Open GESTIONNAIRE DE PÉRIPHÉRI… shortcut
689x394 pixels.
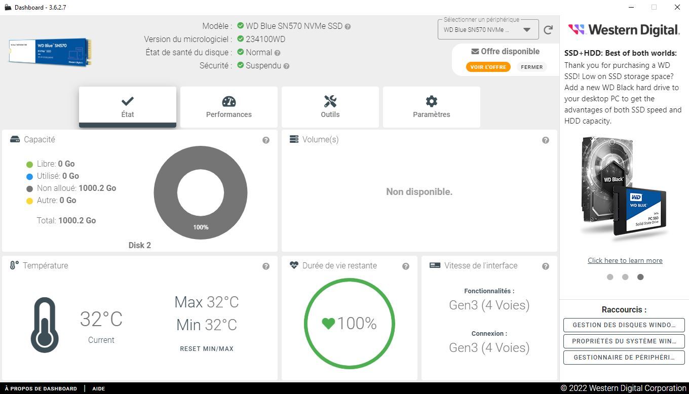[624, 358]
